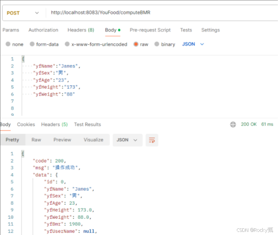
Task: Click the "msg" response line
Action: coord(56,167)
